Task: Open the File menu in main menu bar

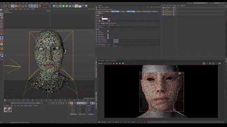Action: point(1,3)
